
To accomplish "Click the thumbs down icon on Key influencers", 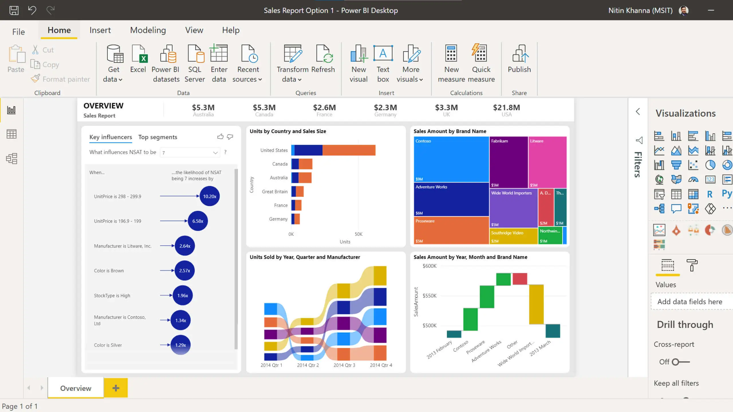I will 230,136.
